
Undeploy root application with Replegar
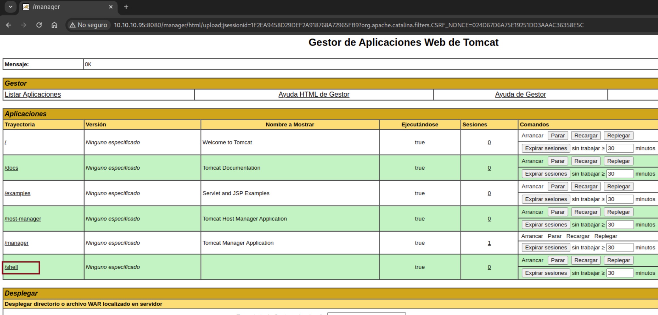click(619, 136)
